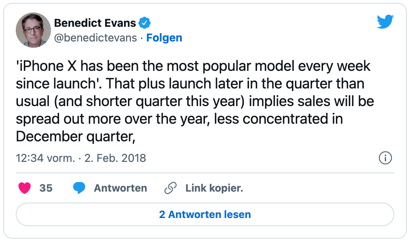This screenshot has height=243, width=410.
Task: Open 2 Antworten lesen button
Action: pyautogui.click(x=205, y=214)
